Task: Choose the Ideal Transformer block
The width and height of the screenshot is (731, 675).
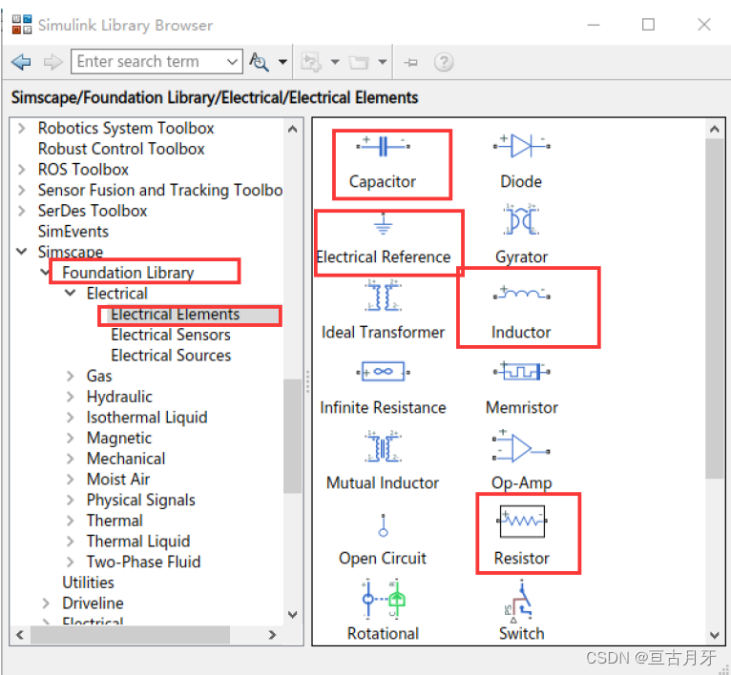Action: click(383, 296)
